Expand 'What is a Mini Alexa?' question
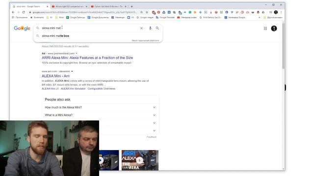The width and height of the screenshot is (314, 176). (100, 115)
